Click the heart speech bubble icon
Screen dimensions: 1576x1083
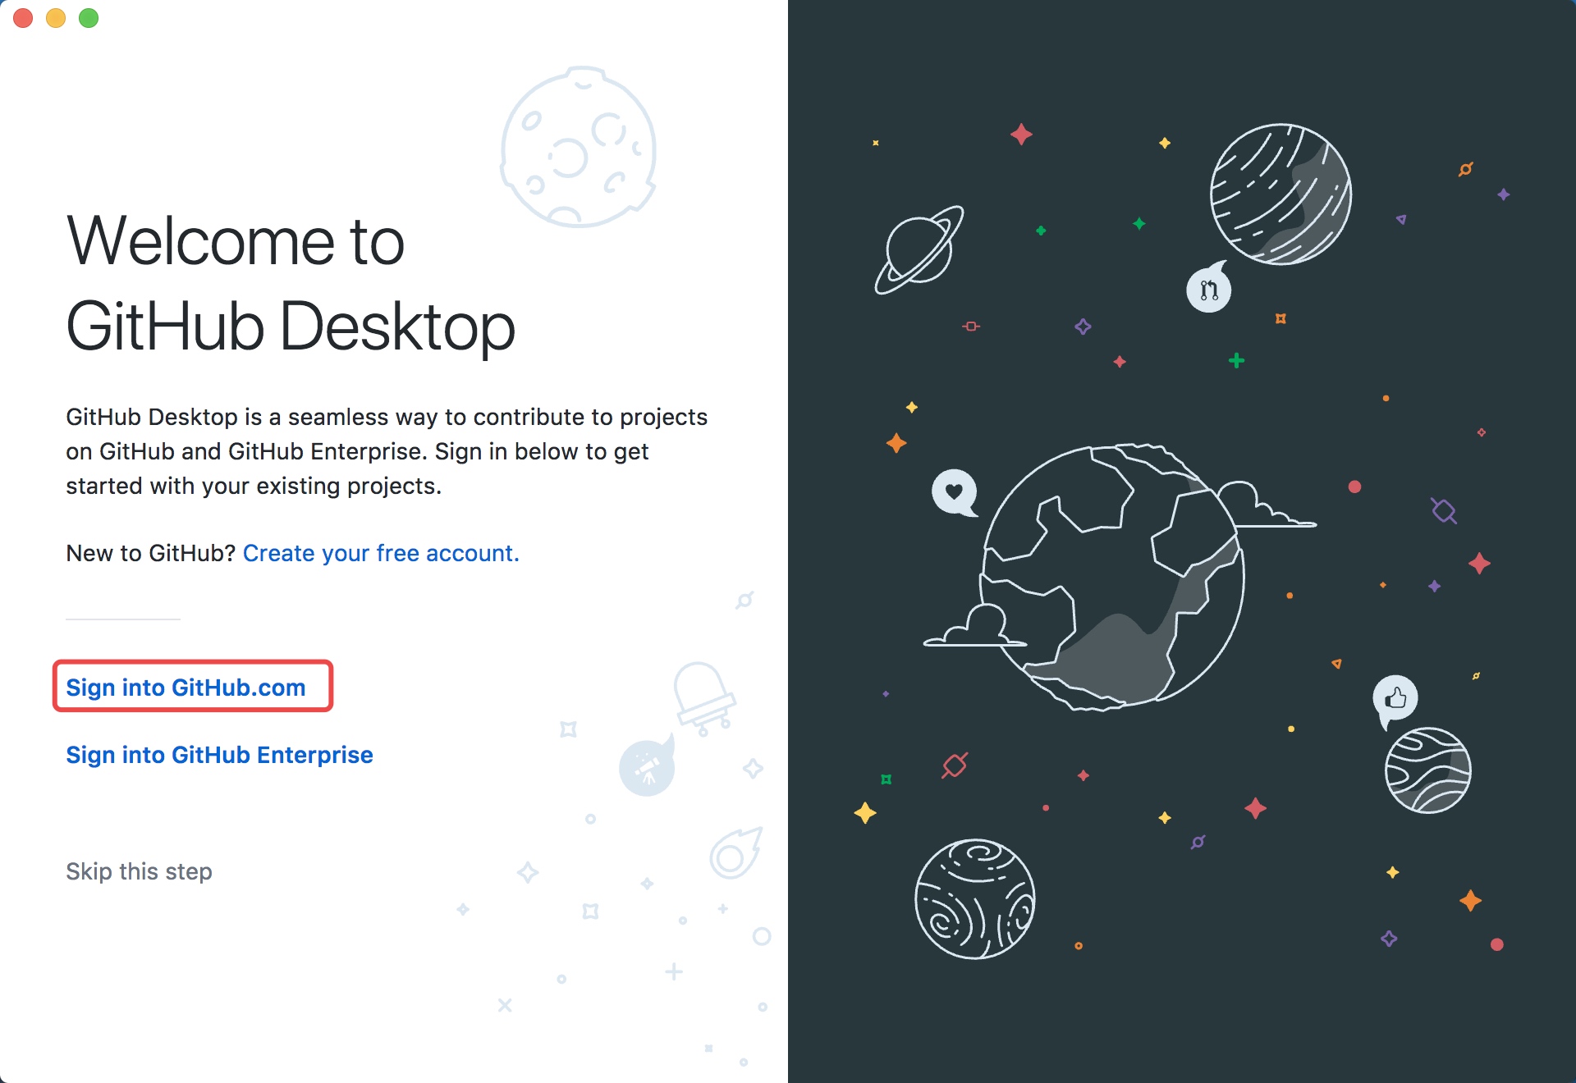(x=954, y=491)
